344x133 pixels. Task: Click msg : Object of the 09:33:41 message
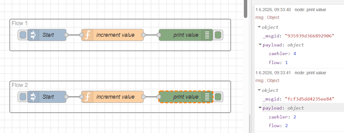click(267, 81)
